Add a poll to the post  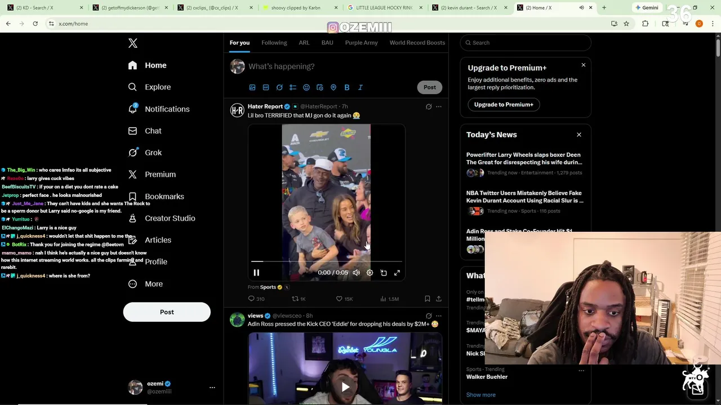(293, 87)
